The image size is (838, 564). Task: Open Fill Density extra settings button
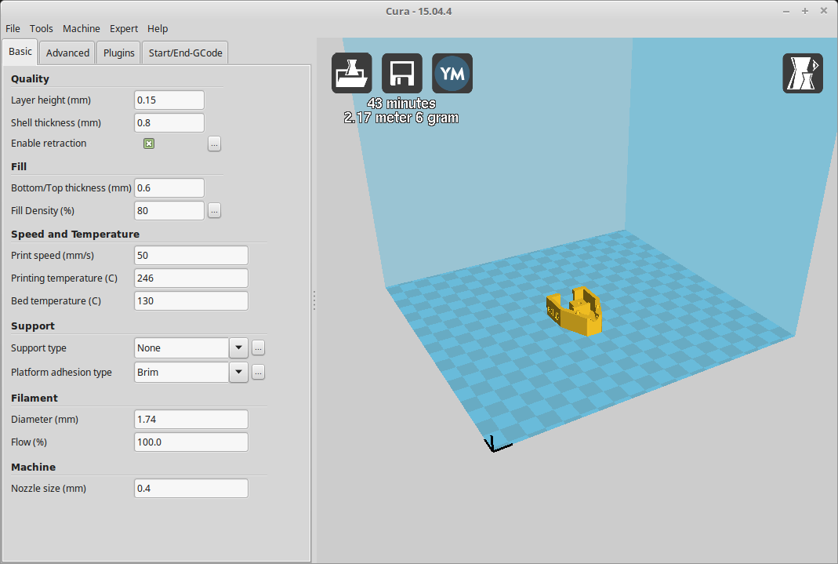pyautogui.click(x=214, y=211)
